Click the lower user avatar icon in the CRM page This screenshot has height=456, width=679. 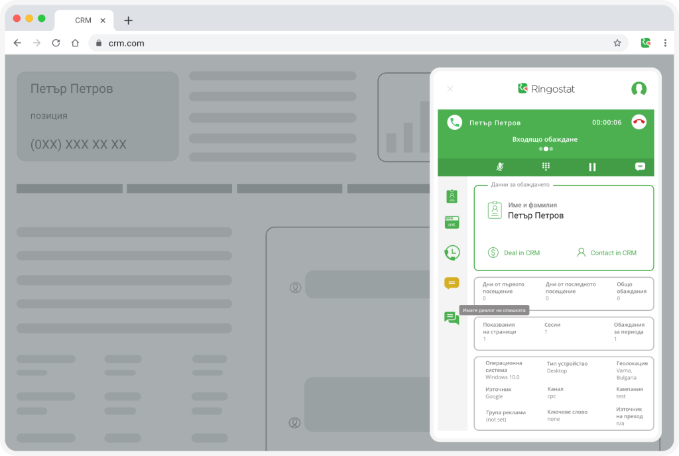[x=294, y=423]
